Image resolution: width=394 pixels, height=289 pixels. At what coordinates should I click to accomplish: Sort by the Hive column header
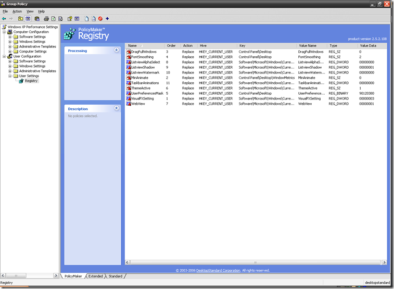pyautogui.click(x=217, y=46)
